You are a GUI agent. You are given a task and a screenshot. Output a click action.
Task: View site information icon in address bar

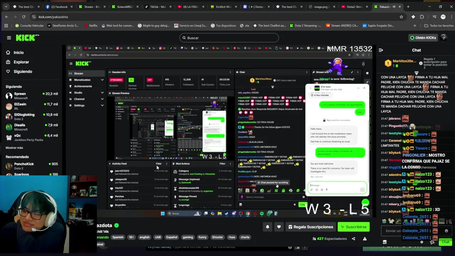pos(34,17)
